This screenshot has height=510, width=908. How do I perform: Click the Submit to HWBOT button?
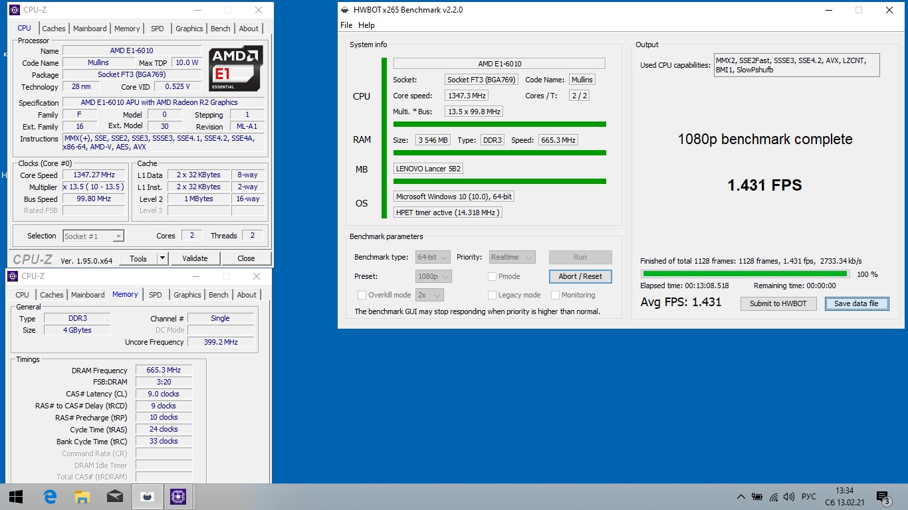[778, 303]
